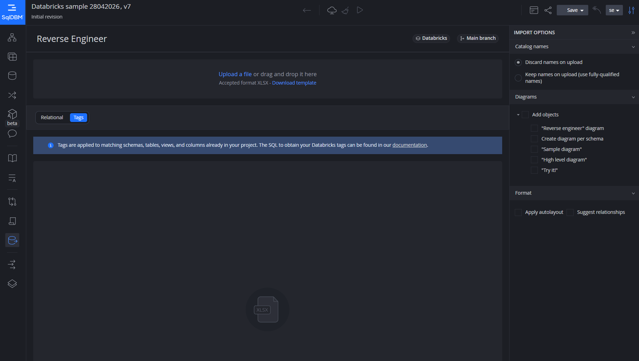Click the Upload a file link
This screenshot has width=639, height=361.
[235, 74]
